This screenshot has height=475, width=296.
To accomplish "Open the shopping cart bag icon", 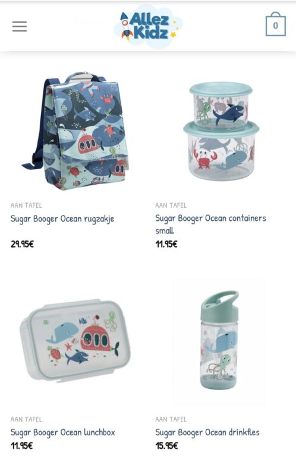I will click(275, 24).
